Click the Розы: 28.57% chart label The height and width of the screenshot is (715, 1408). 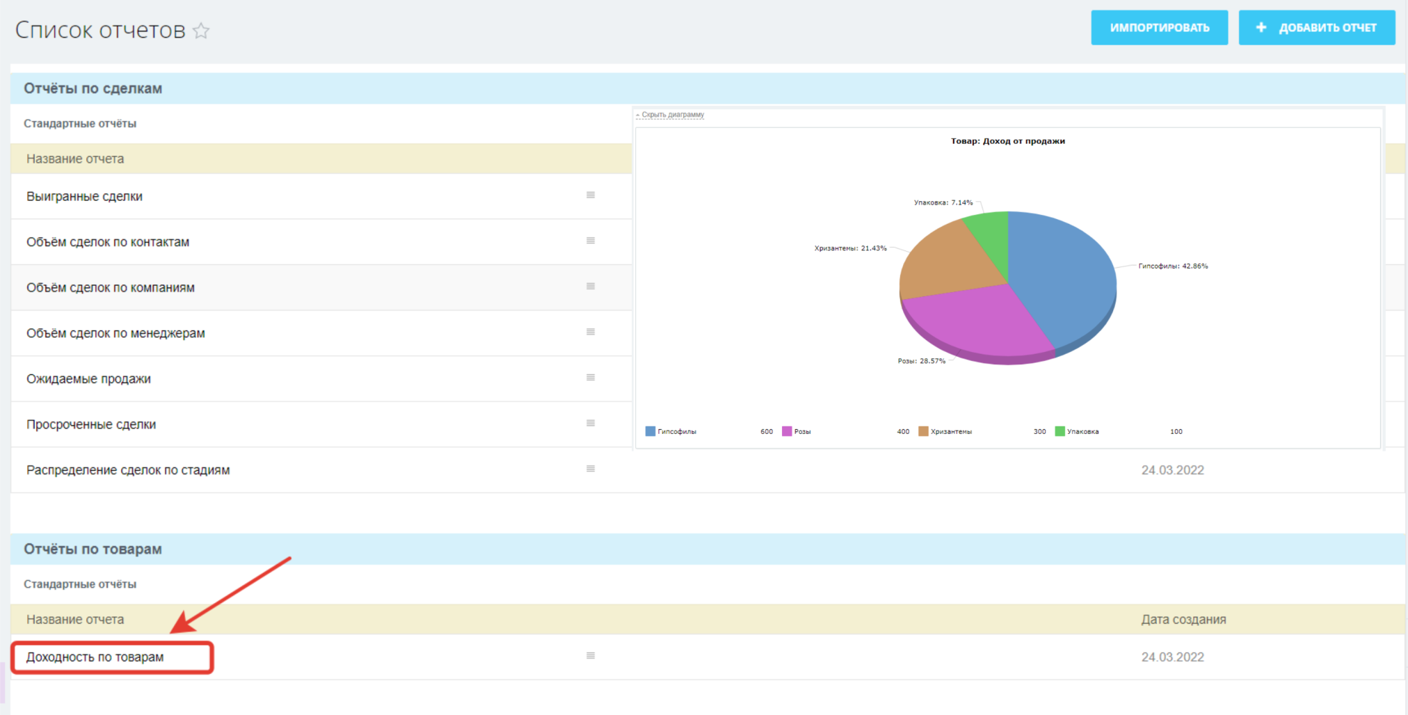click(x=921, y=361)
